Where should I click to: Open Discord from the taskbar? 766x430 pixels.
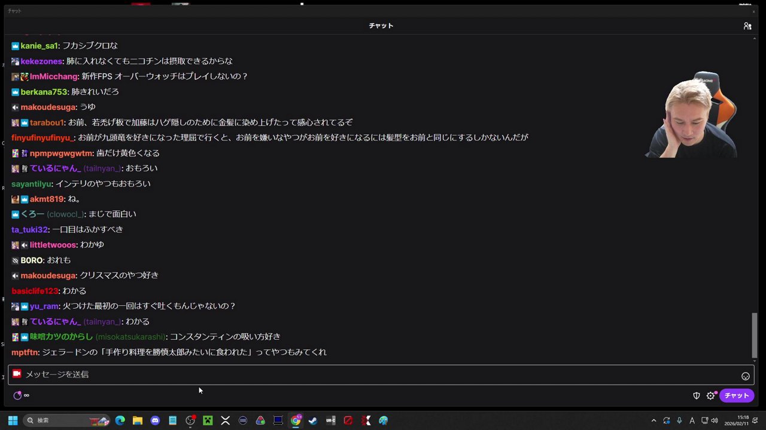point(155,420)
